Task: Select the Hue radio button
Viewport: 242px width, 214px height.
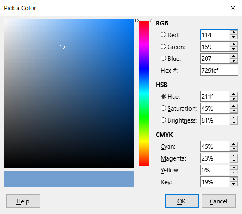Action: click(163, 96)
